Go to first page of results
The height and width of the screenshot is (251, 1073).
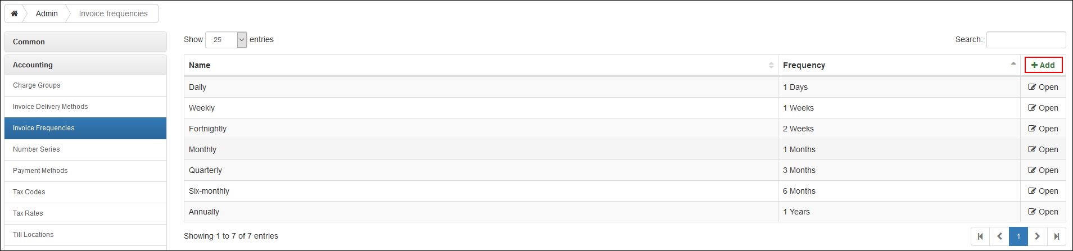980,236
